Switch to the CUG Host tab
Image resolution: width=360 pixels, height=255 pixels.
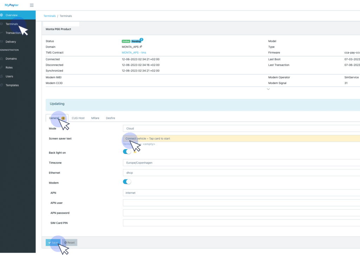click(x=78, y=118)
